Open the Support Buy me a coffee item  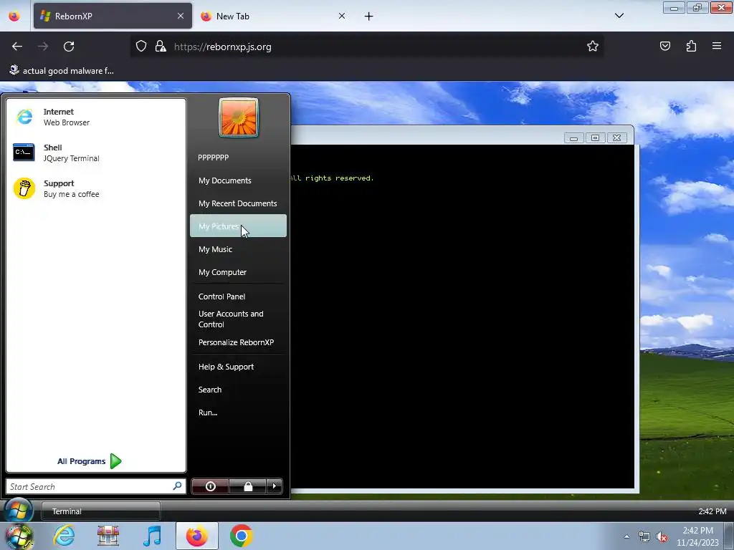coord(96,188)
